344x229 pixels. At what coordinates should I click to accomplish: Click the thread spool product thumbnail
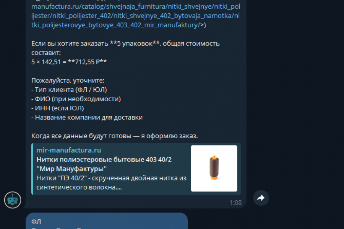pos(214,168)
